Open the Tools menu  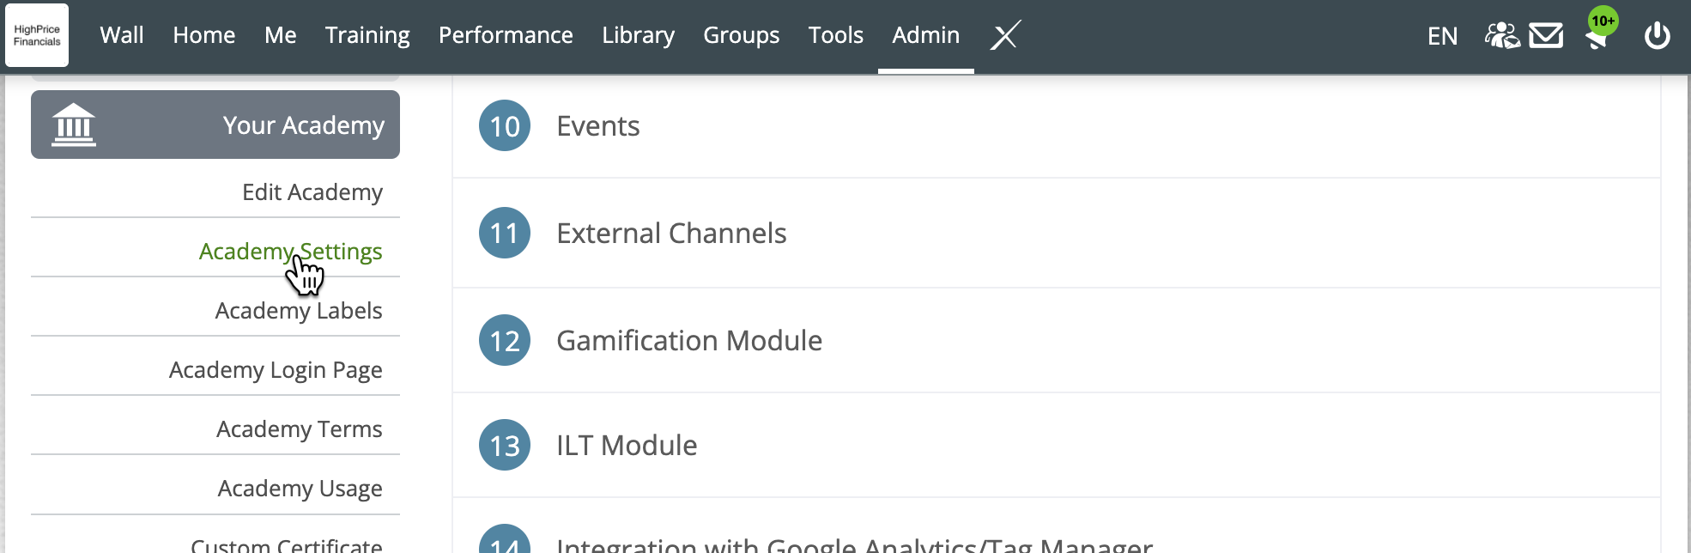[x=835, y=35]
